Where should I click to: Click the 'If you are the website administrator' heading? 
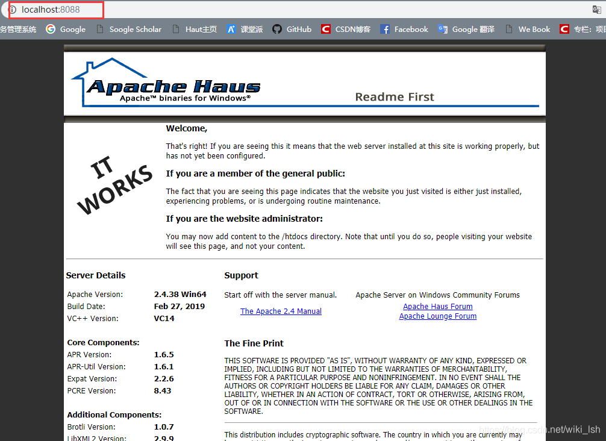(244, 219)
